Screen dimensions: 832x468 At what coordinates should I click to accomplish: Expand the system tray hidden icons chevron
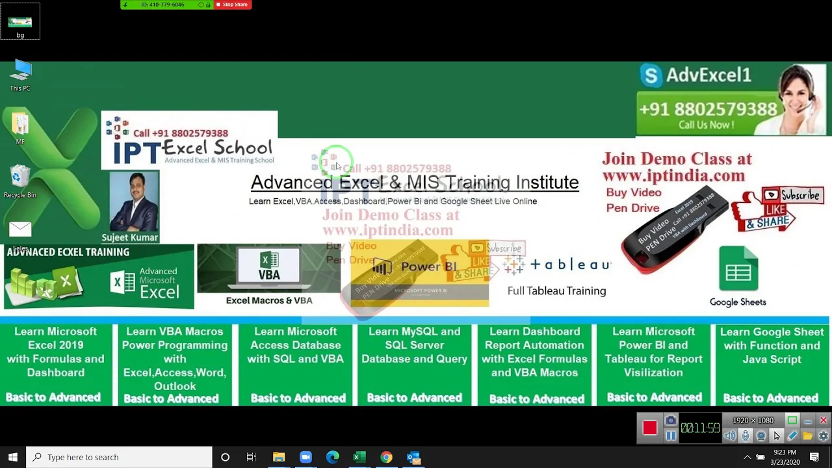(x=747, y=457)
